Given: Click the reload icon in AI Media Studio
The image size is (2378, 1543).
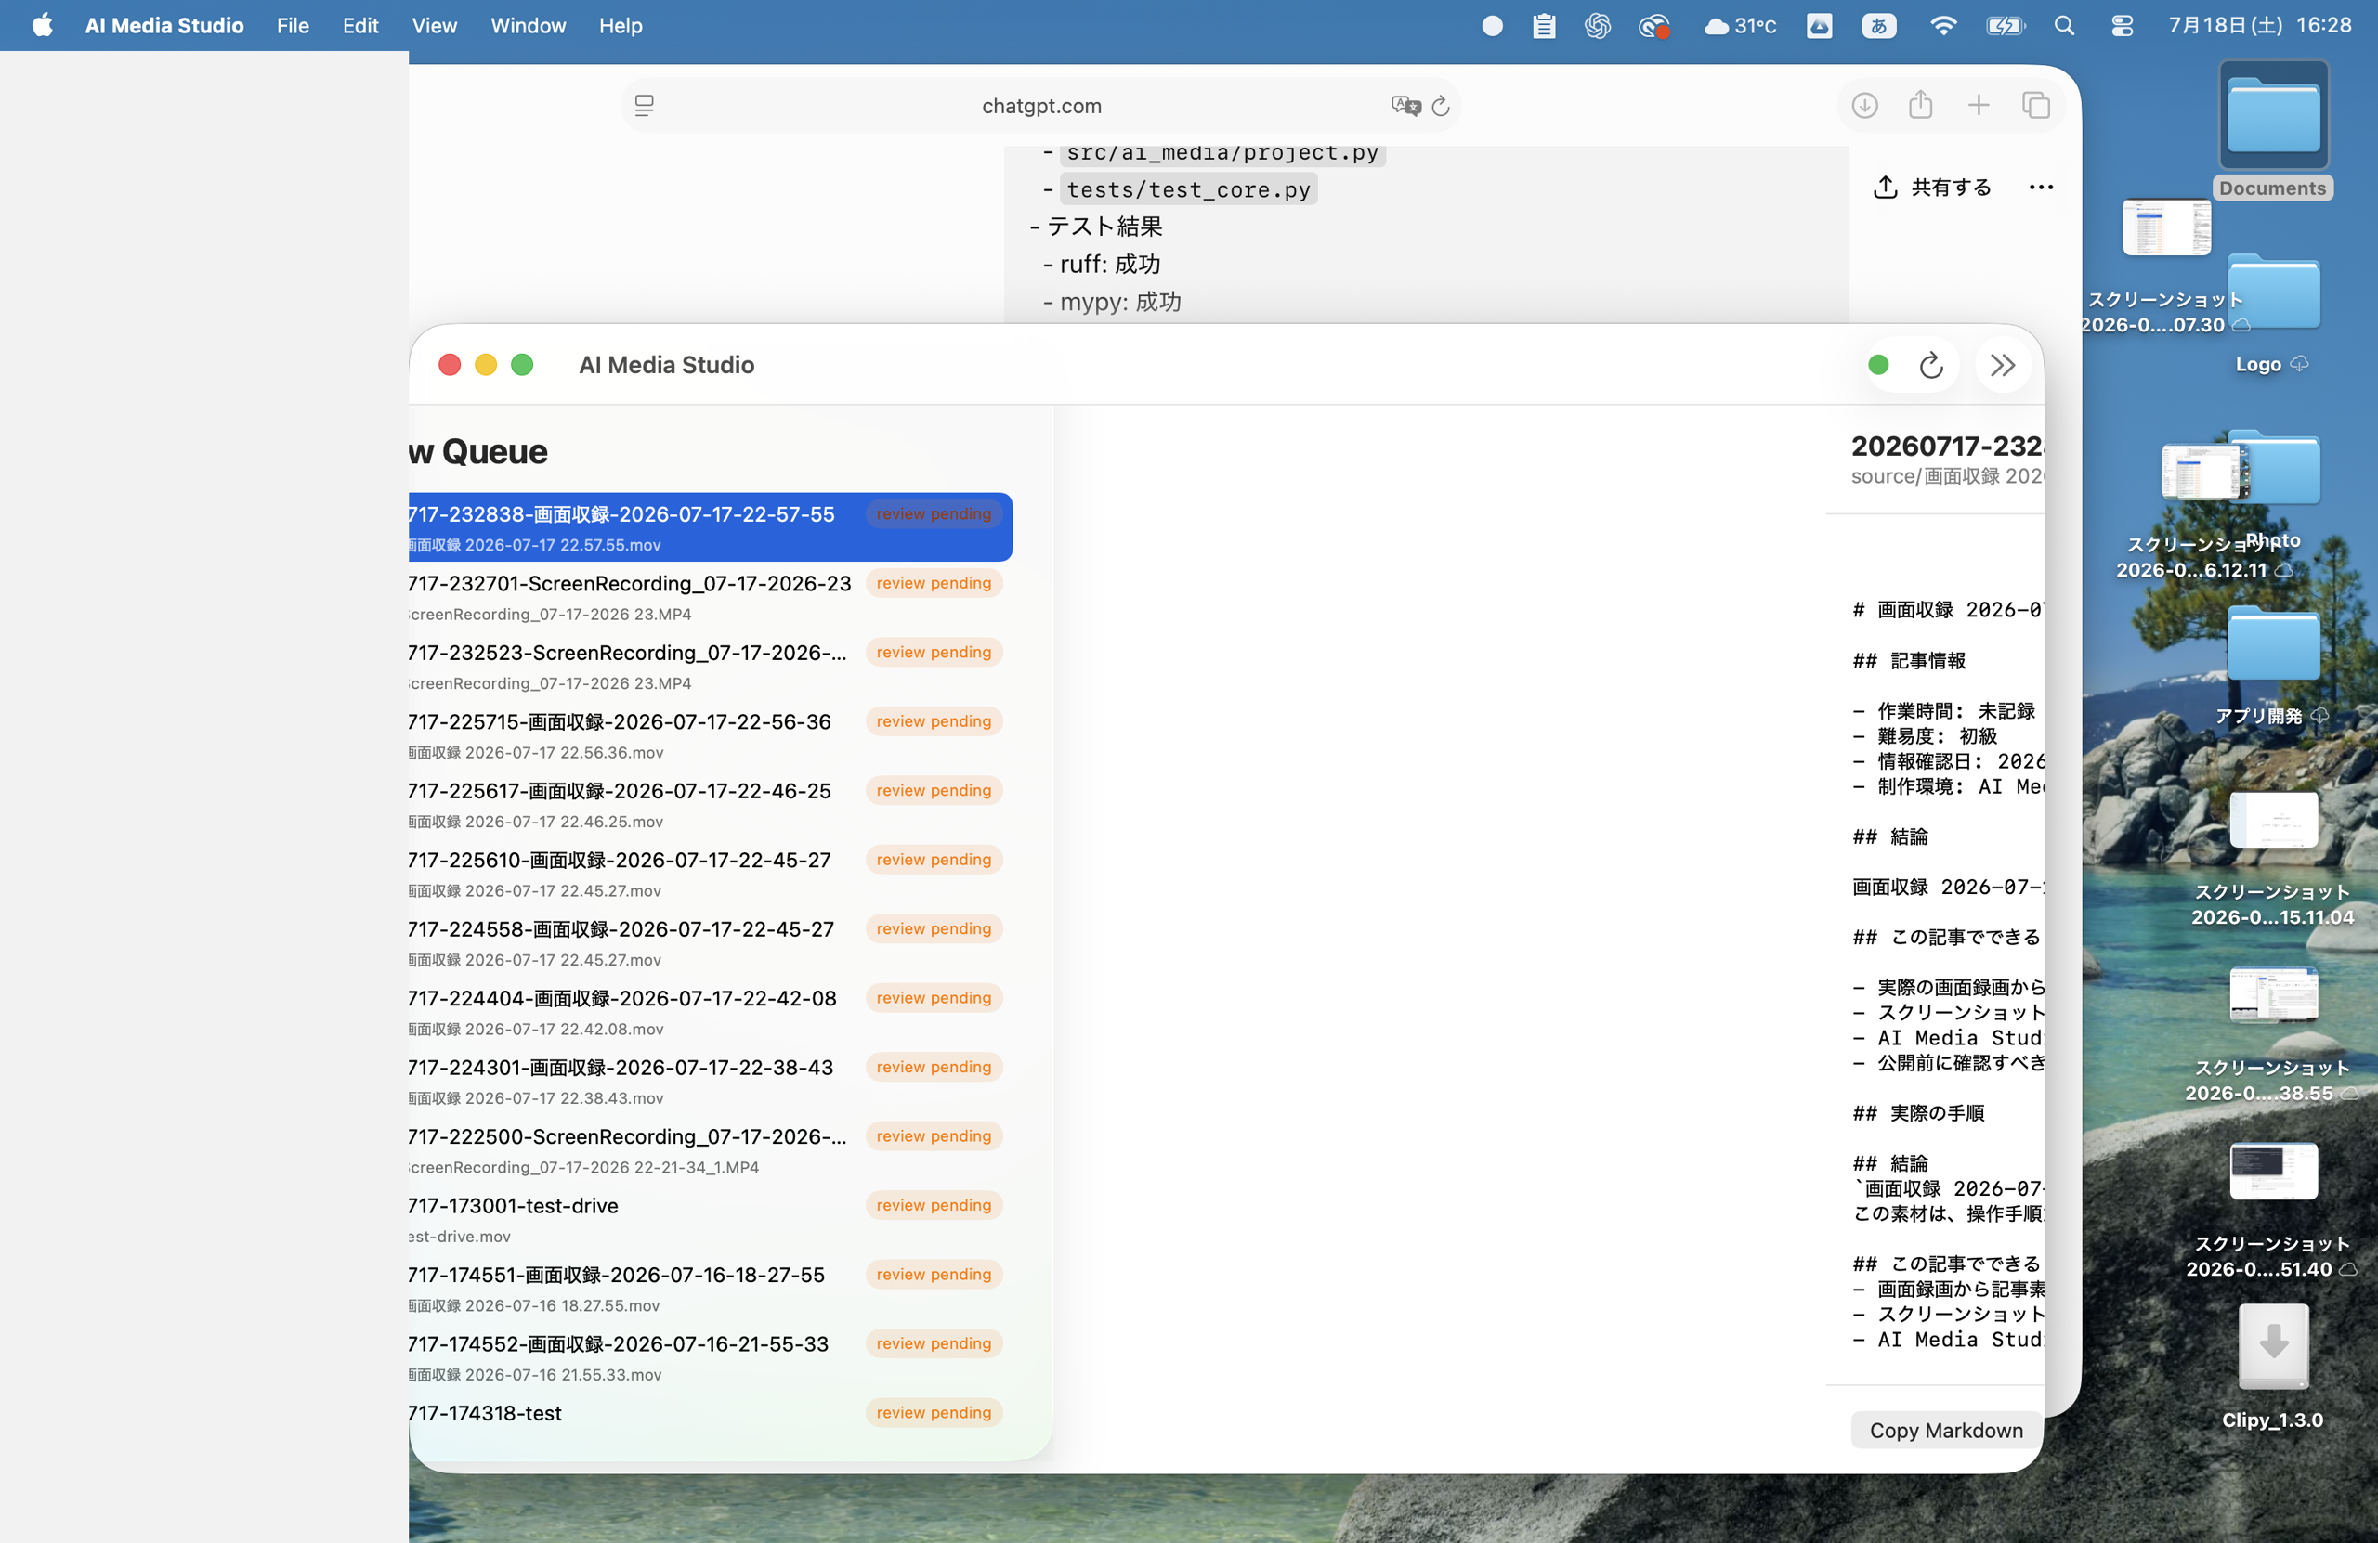Looking at the screenshot, I should tap(1930, 366).
